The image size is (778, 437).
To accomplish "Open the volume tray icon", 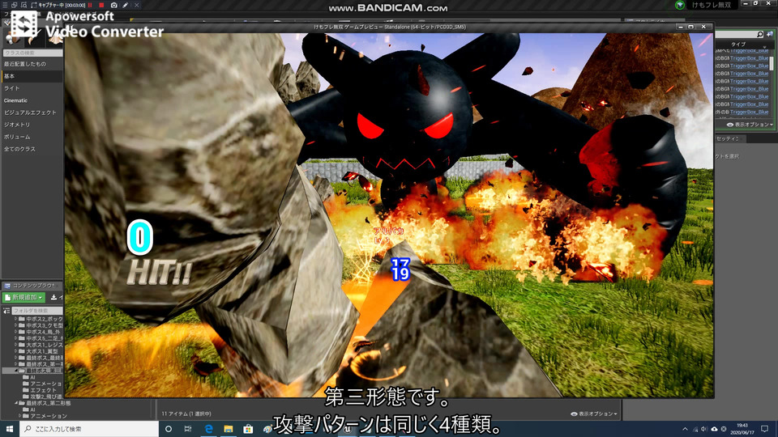I will coord(704,429).
